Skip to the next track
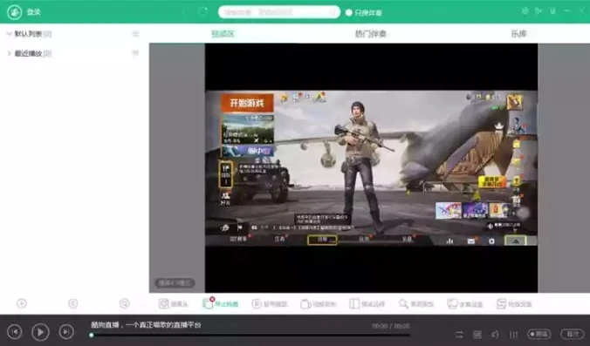590x346 pixels. click(x=66, y=332)
